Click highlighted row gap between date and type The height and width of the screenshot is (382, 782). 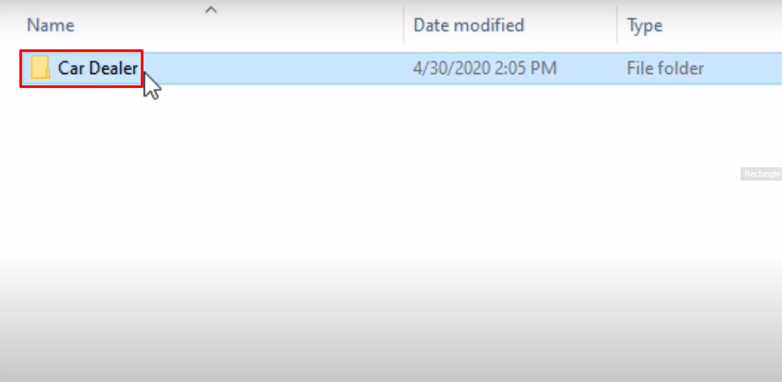(591, 68)
